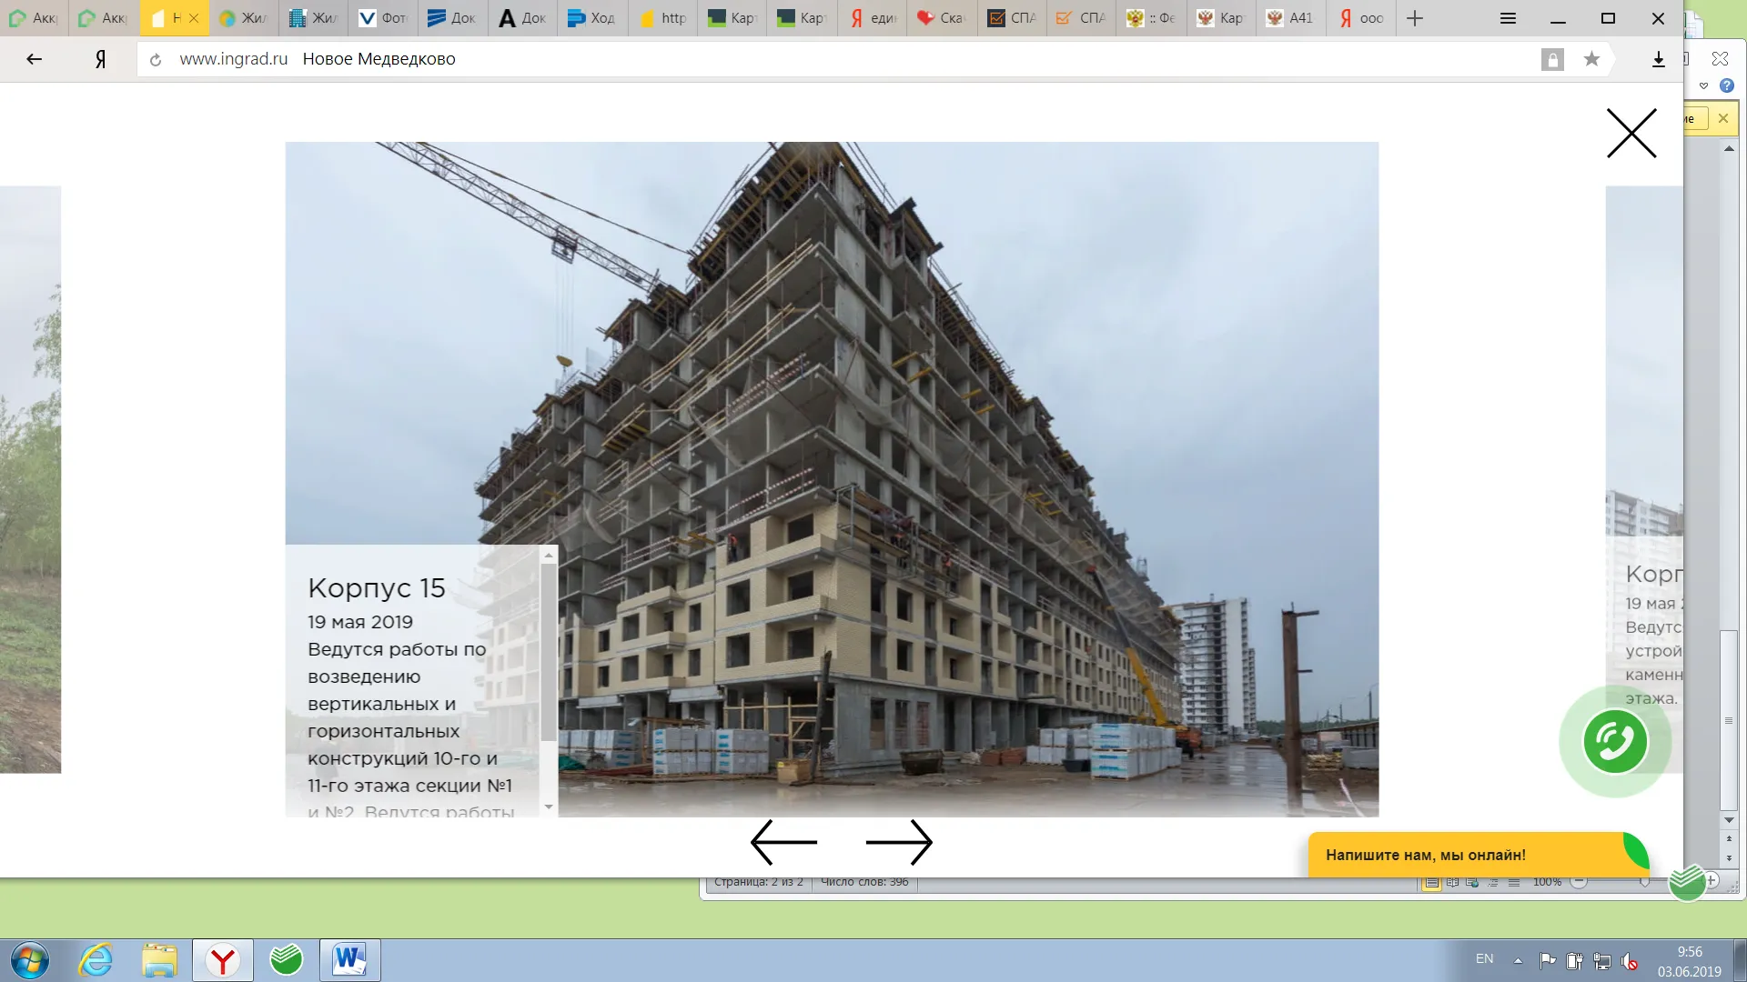This screenshot has width=1747, height=982.
Task: Click the green phone callback icon
Action: click(1615, 741)
